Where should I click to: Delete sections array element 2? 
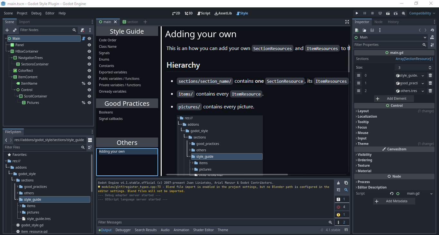point(430,91)
